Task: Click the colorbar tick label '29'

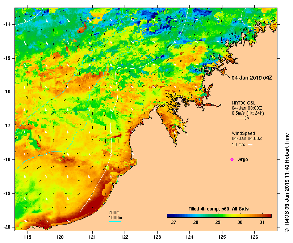Action: point(218,222)
